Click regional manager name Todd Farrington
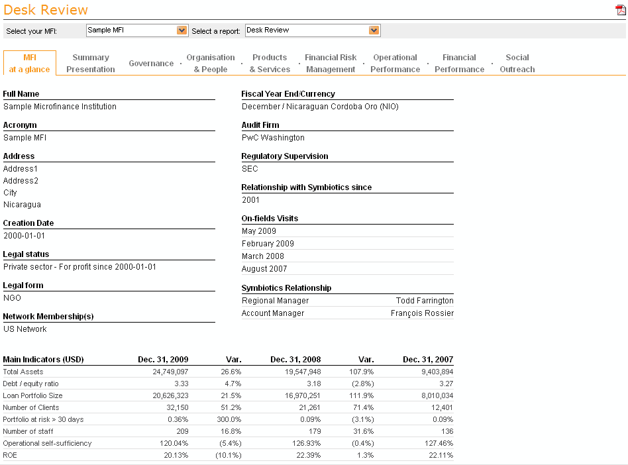The height and width of the screenshot is (465, 628). pos(425,301)
